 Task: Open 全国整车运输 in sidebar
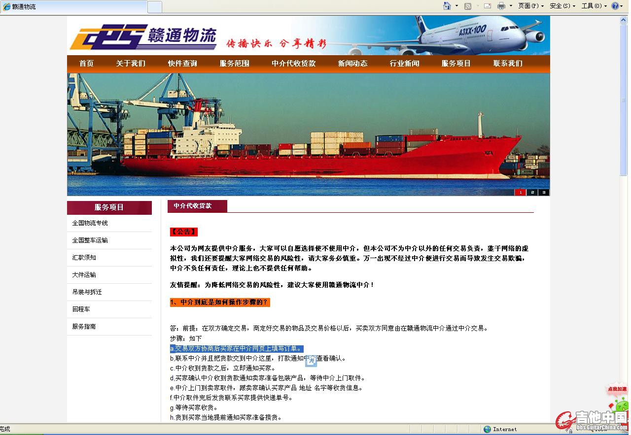[90, 240]
